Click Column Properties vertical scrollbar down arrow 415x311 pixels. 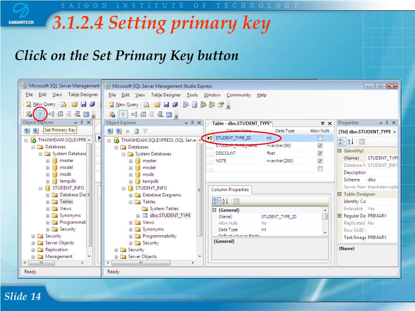coord(325,233)
